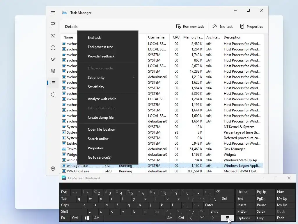
Task: Sort by the CPU column header
Action: click(x=176, y=37)
